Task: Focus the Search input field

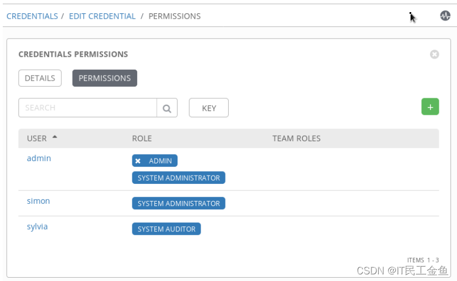Action: [x=88, y=108]
